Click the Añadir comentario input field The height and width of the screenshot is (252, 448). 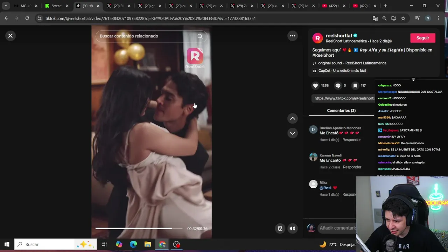[337, 228]
